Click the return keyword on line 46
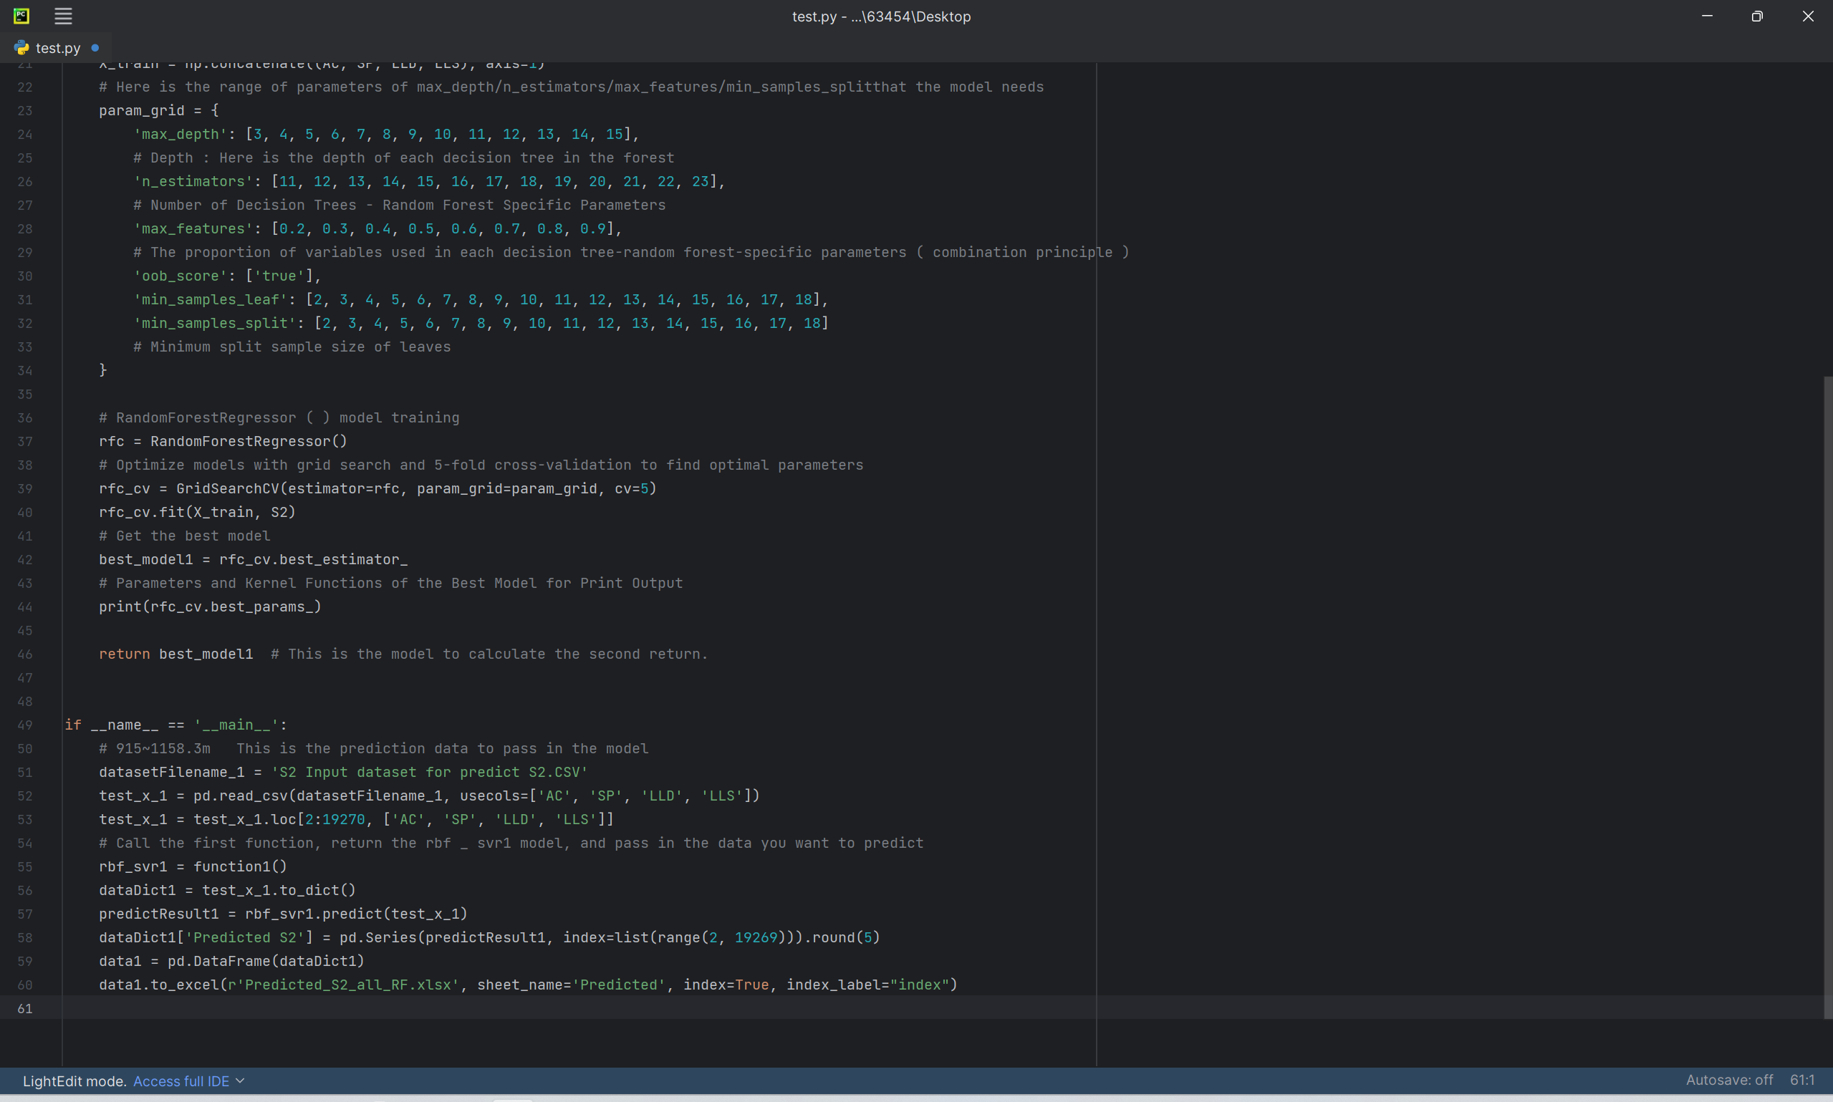This screenshot has width=1833, height=1102. (124, 654)
